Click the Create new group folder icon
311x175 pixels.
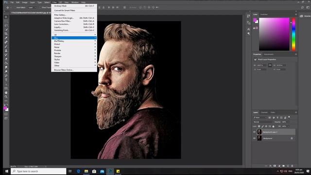[283, 166]
